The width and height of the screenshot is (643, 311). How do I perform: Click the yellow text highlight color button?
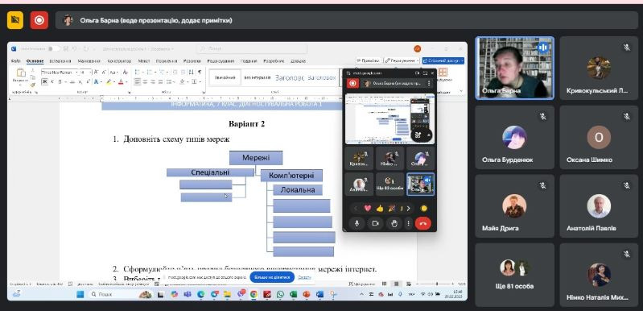point(109,81)
